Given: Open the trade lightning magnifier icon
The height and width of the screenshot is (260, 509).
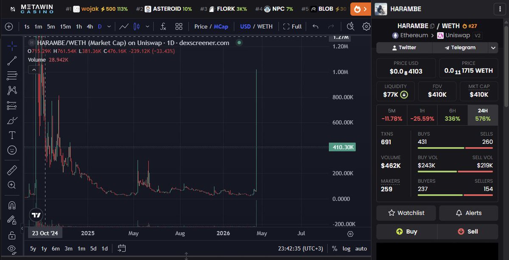Looking at the screenshot, I should 350,27.
